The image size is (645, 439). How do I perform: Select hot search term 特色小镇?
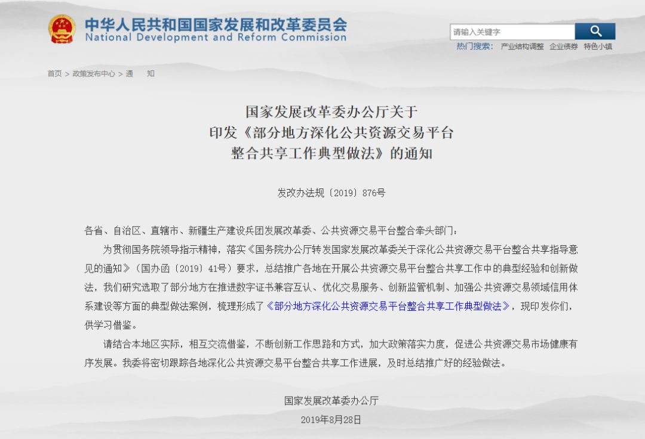[598, 47]
